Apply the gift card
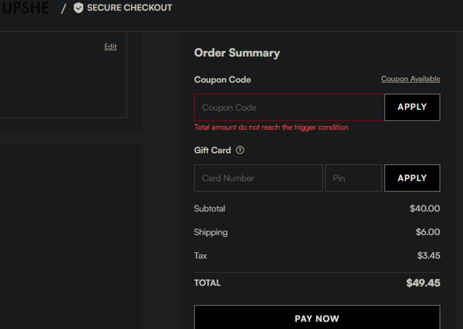 click(x=412, y=178)
